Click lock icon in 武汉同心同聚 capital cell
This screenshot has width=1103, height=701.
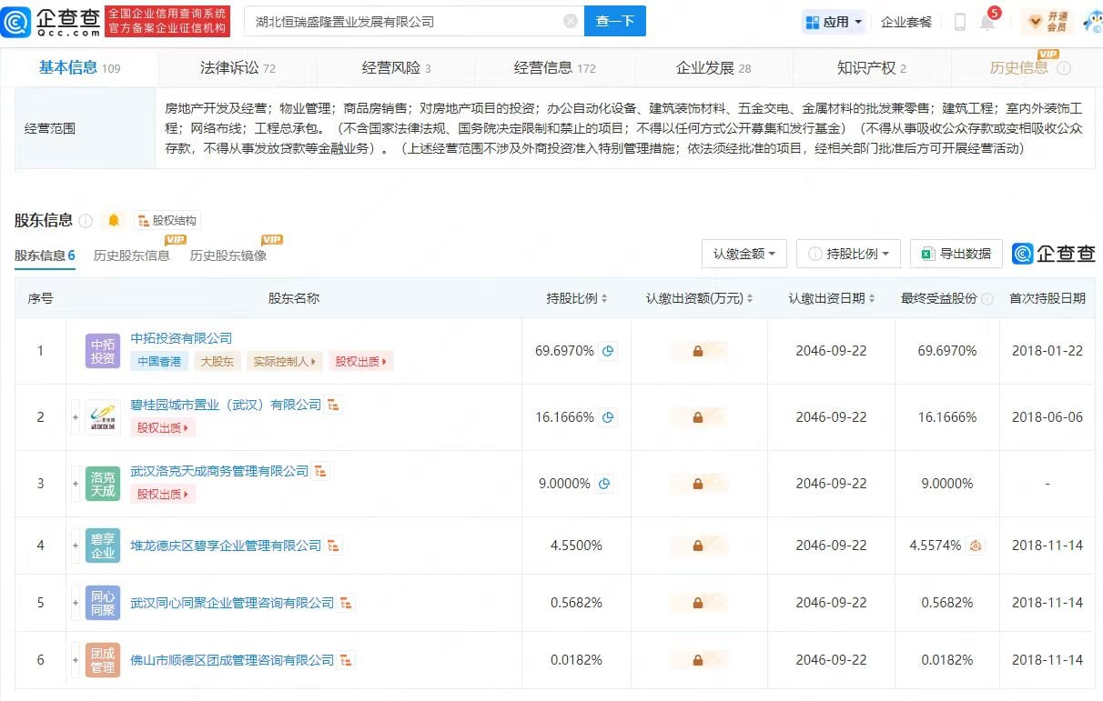698,603
